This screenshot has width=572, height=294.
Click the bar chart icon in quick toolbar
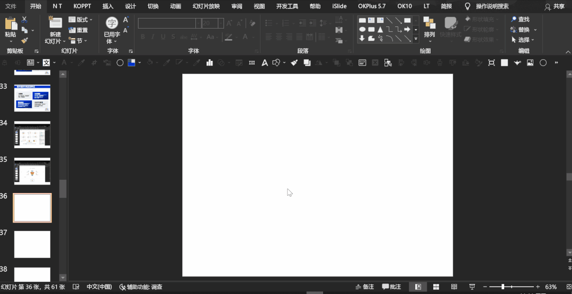tap(209, 63)
